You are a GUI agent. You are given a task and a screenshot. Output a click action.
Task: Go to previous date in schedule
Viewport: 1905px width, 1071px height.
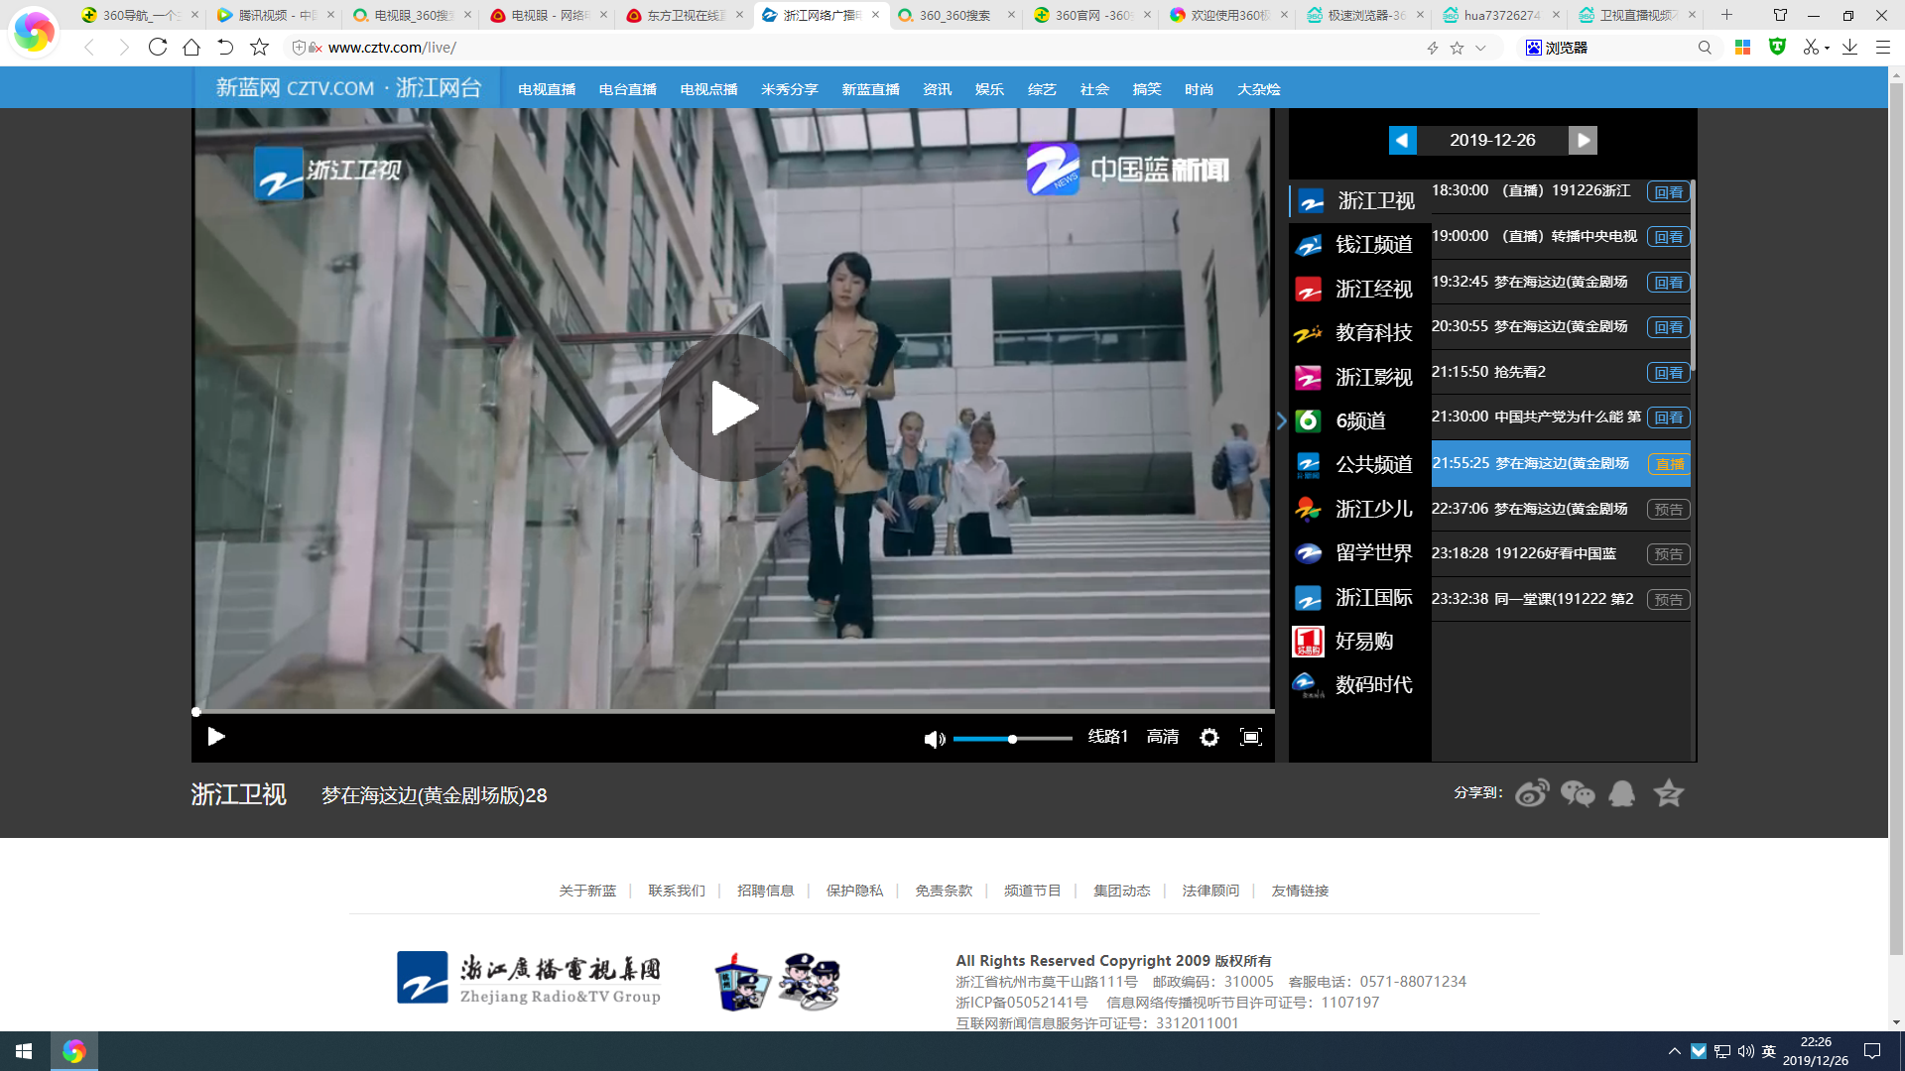1402,140
